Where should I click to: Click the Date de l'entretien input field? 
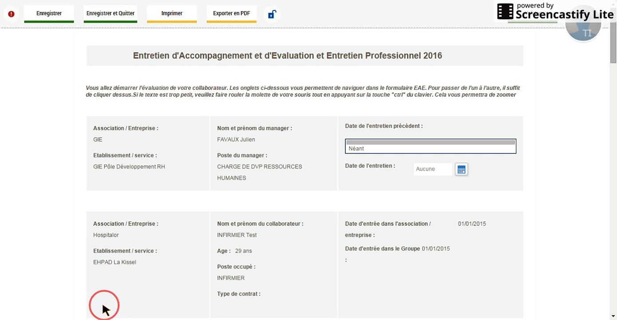pyautogui.click(x=433, y=169)
